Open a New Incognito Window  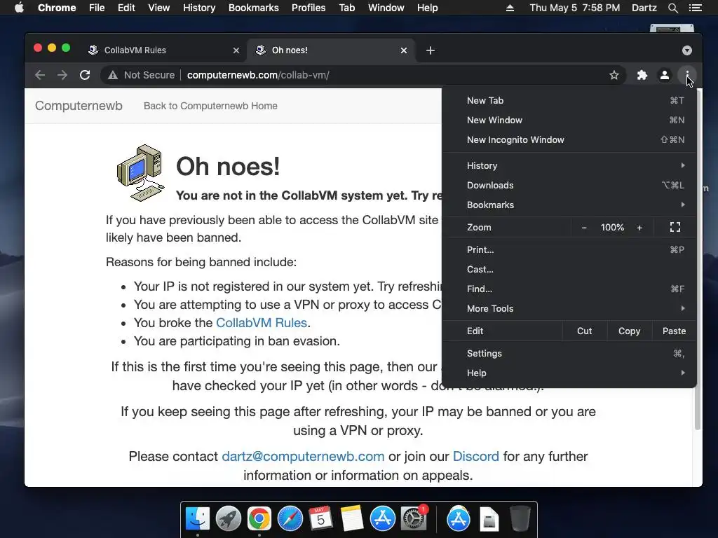pyautogui.click(x=569, y=140)
